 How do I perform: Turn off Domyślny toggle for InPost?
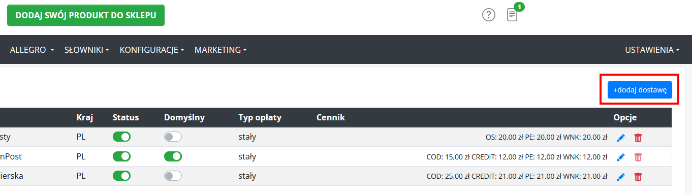tap(173, 156)
